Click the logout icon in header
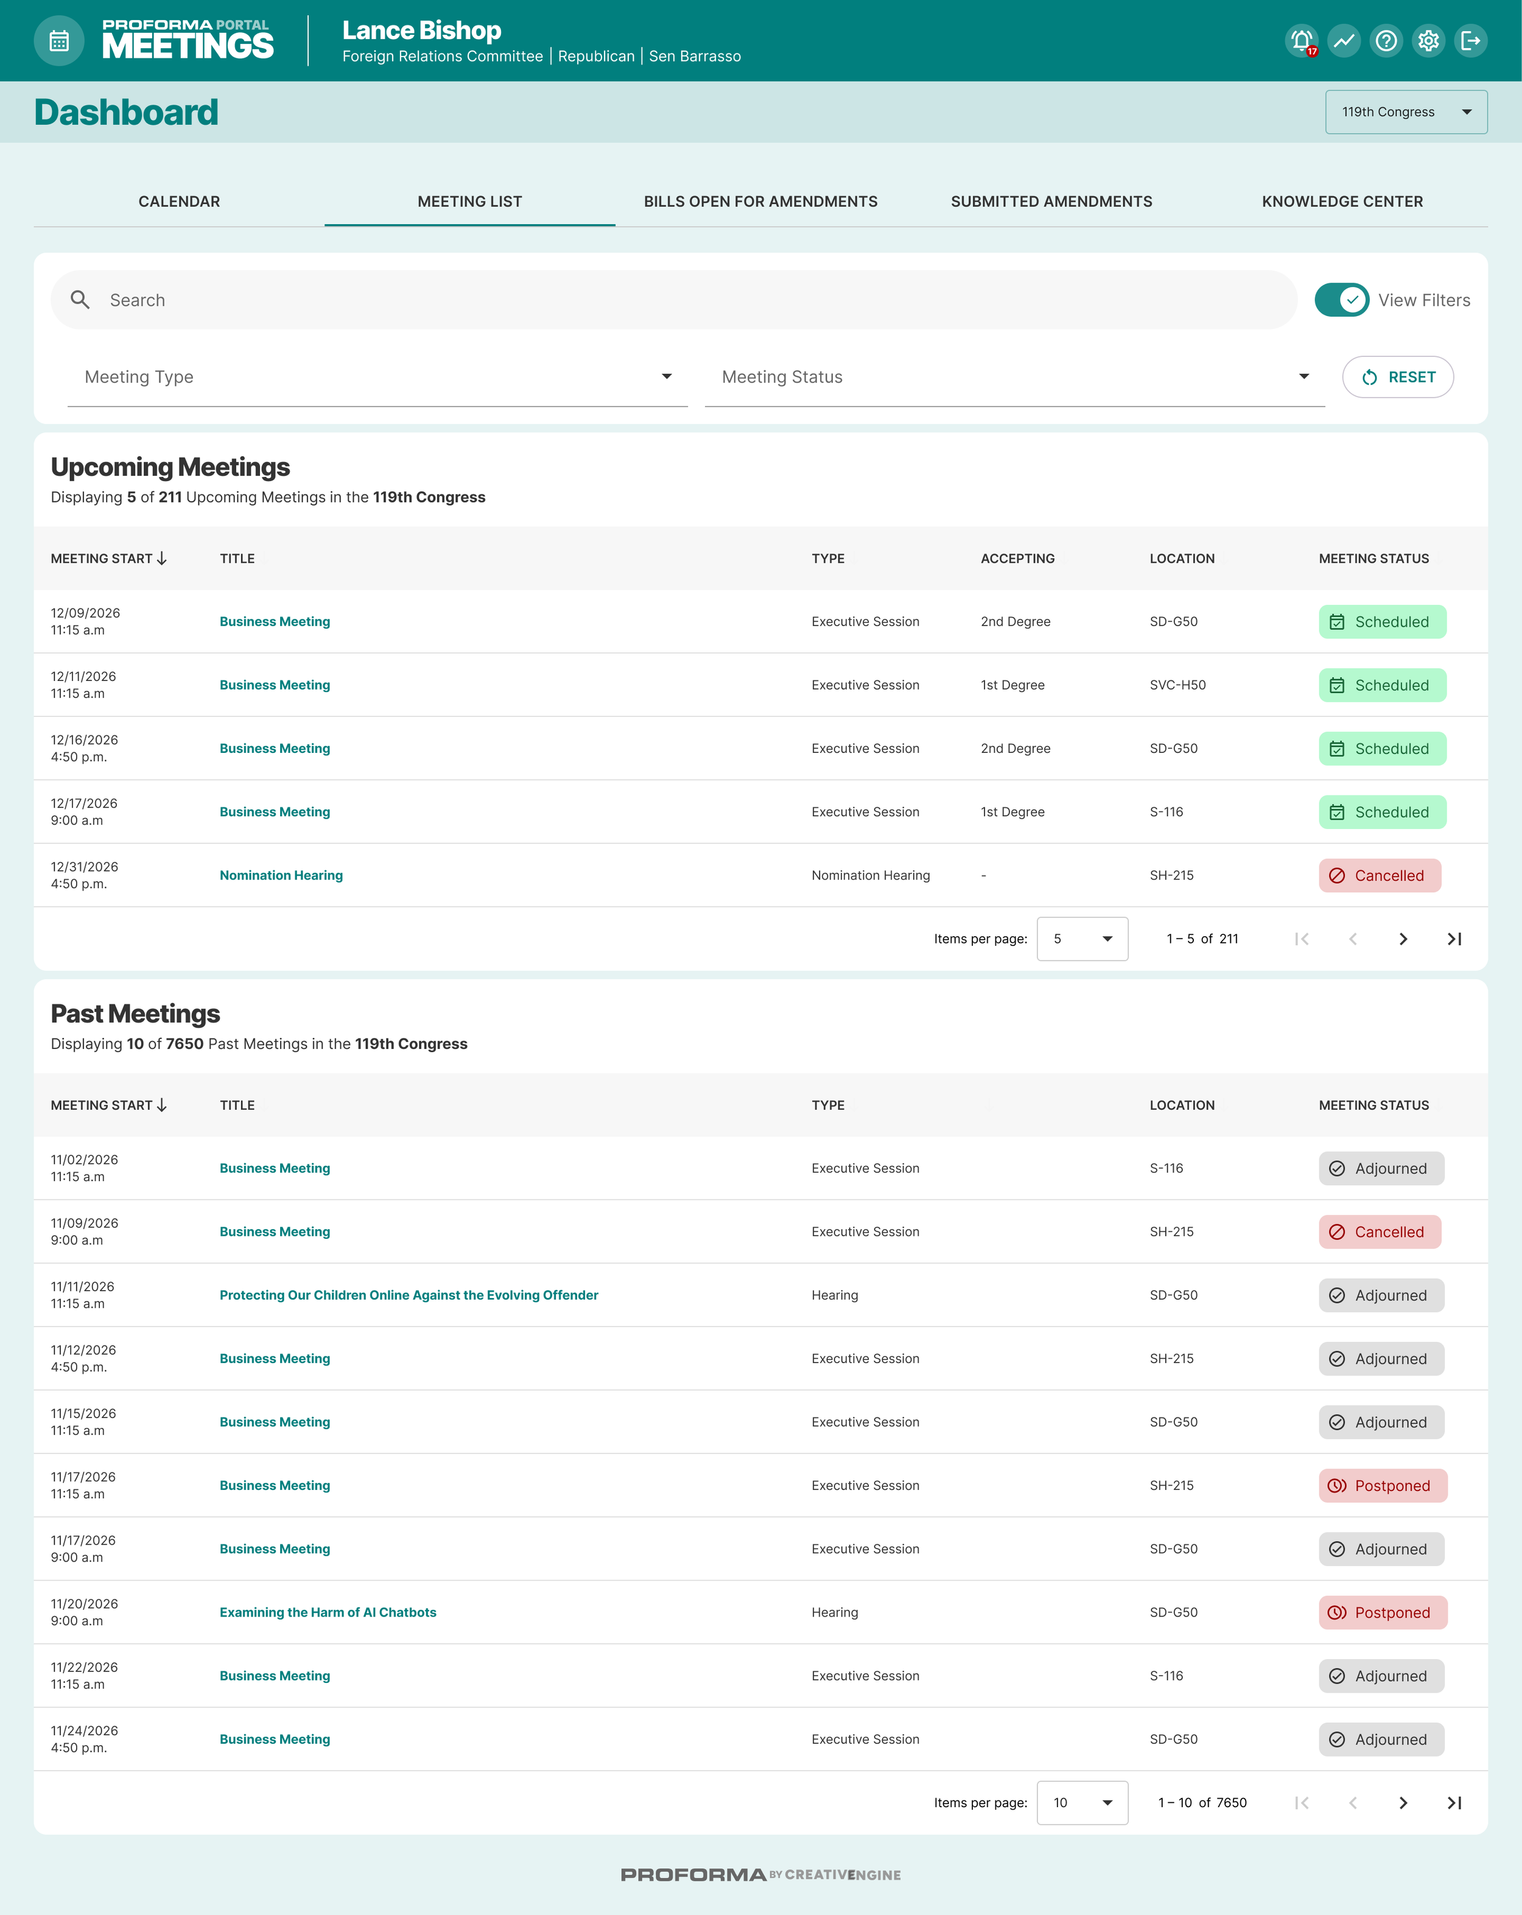 tap(1470, 41)
